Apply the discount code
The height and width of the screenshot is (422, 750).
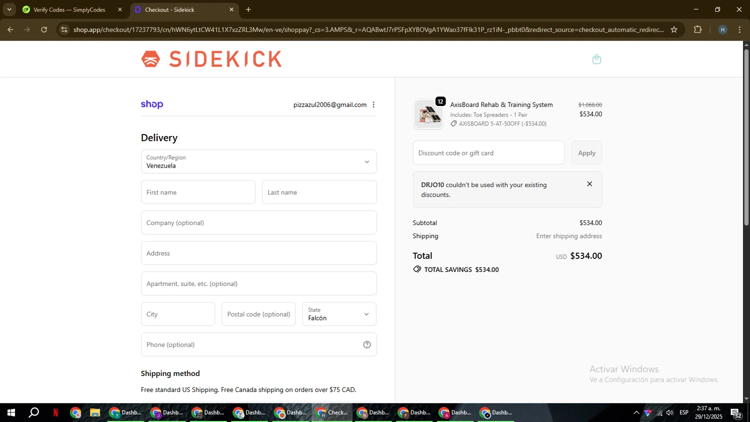[x=586, y=153]
